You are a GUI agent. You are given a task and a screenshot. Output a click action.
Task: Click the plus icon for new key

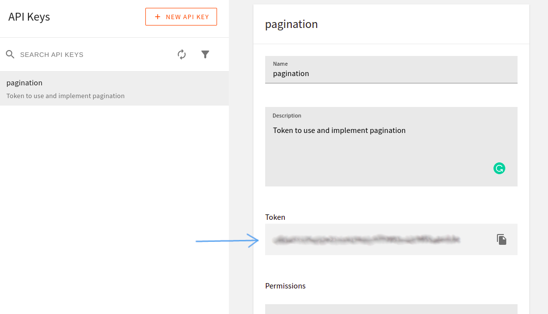point(158,17)
